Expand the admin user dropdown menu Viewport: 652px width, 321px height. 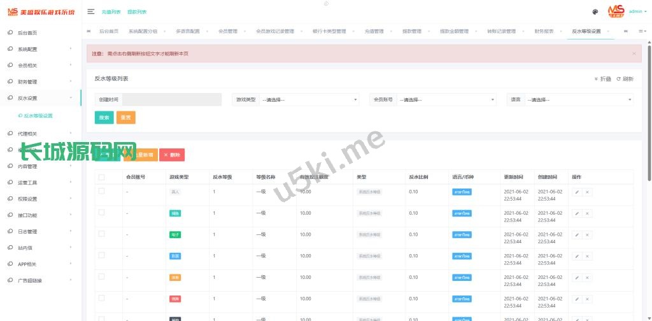click(637, 11)
